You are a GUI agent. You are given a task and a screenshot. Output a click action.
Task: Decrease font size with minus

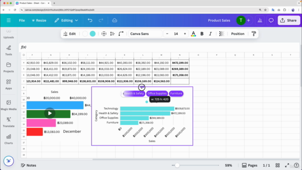pos(167,34)
